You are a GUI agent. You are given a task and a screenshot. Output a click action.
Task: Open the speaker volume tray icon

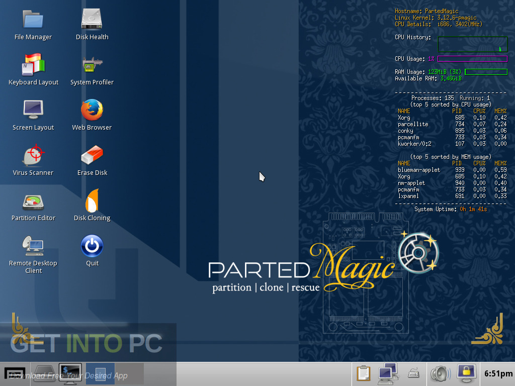[x=441, y=374]
